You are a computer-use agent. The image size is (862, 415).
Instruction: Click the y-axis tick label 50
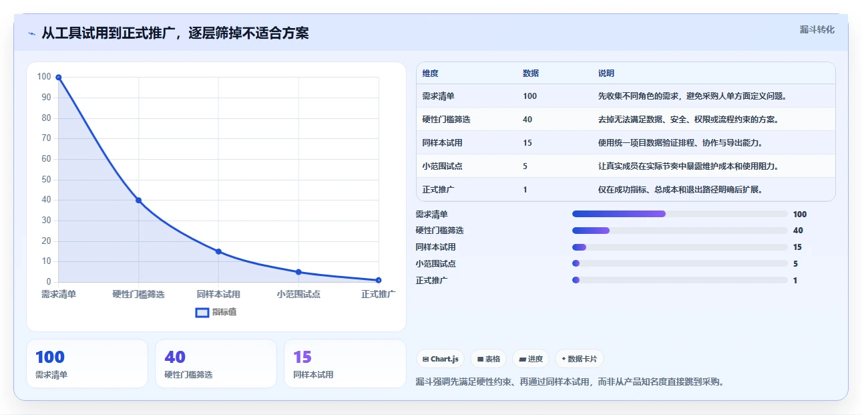46,180
